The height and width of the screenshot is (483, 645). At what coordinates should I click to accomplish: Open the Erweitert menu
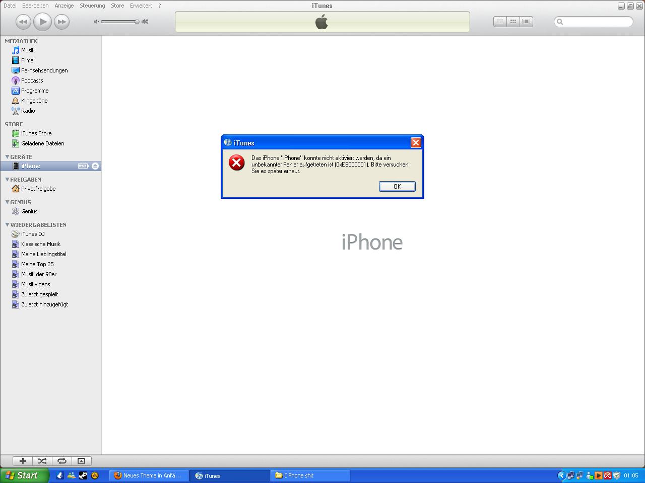click(x=141, y=6)
